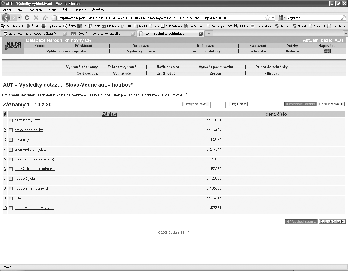Sort by the Záhlaví column header
The image size is (348, 271).
(x=110, y=114)
